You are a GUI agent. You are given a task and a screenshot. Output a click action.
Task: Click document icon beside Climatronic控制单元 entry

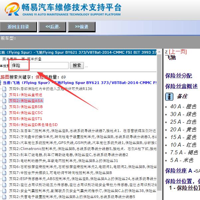(4, 149)
